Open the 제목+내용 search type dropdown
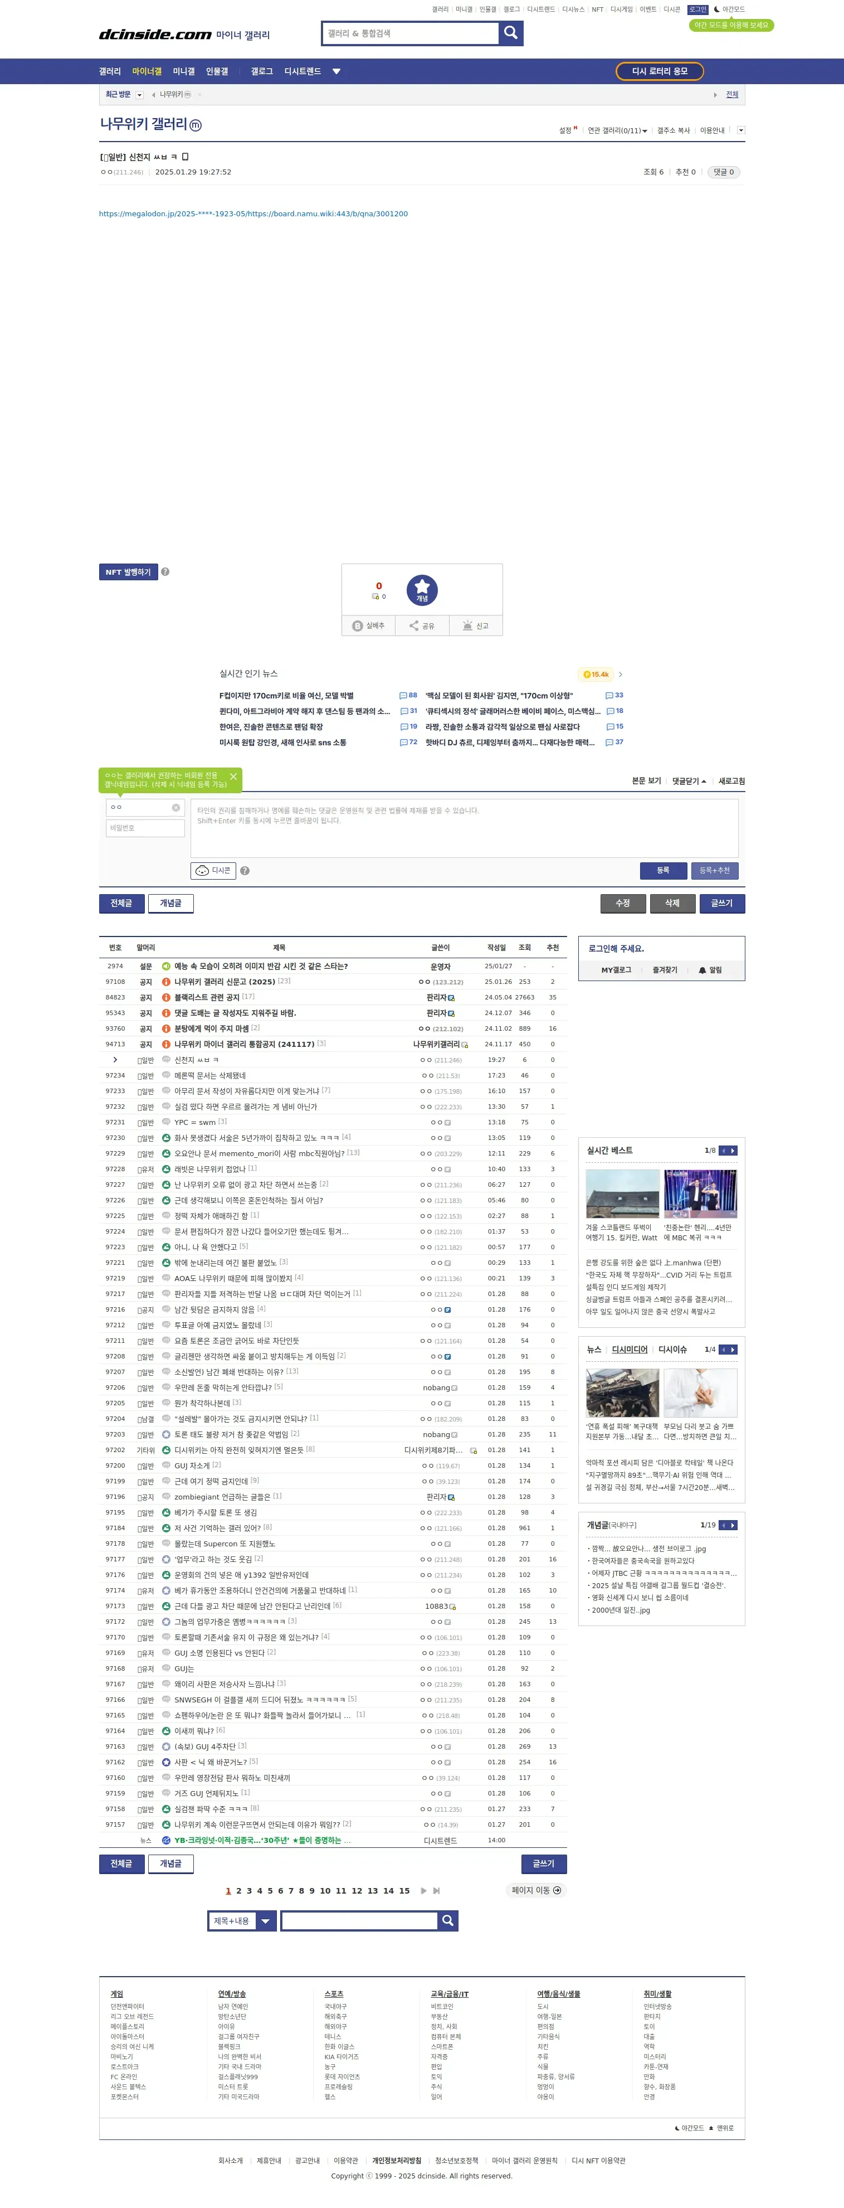This screenshot has width=844, height=2208. pyautogui.click(x=242, y=1921)
